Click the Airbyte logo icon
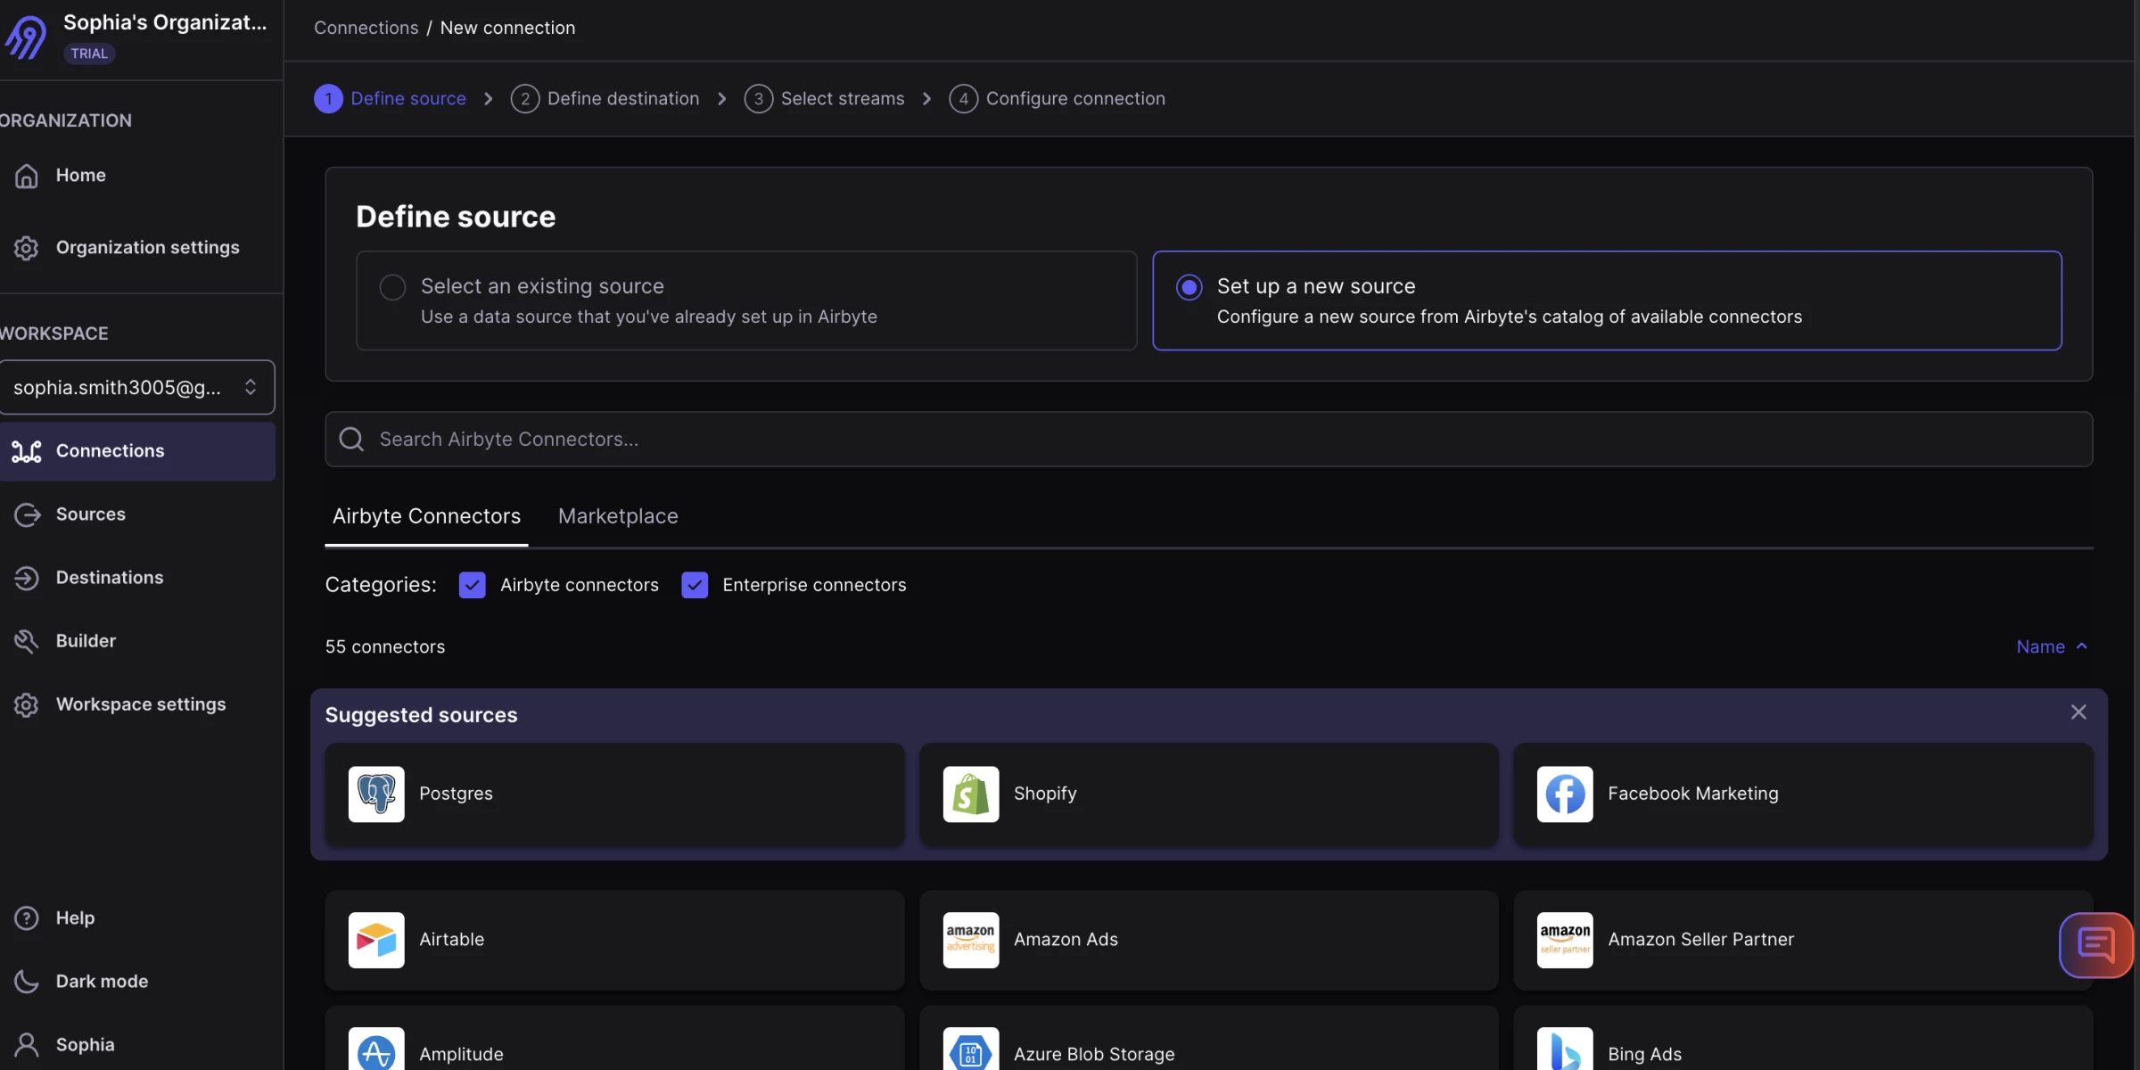Viewport: 2140px width, 1070px height. [26, 37]
